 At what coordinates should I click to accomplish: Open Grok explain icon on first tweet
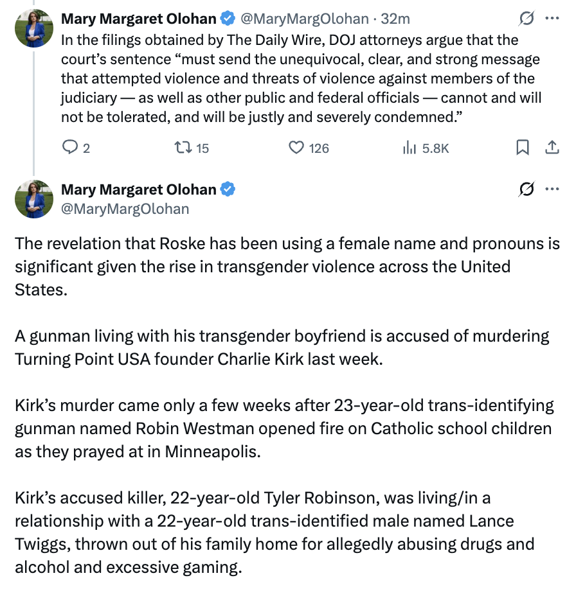coord(526,19)
